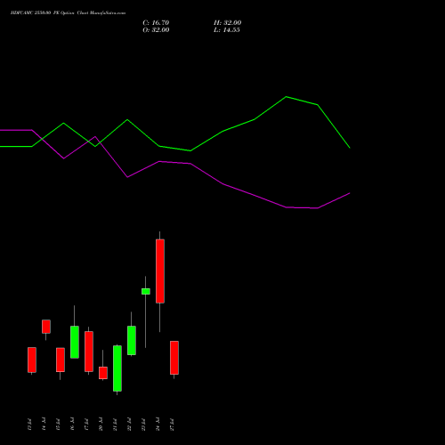Select the long green candle for 21 Jul
Screen dimensions: 445x445
pyautogui.click(x=117, y=368)
